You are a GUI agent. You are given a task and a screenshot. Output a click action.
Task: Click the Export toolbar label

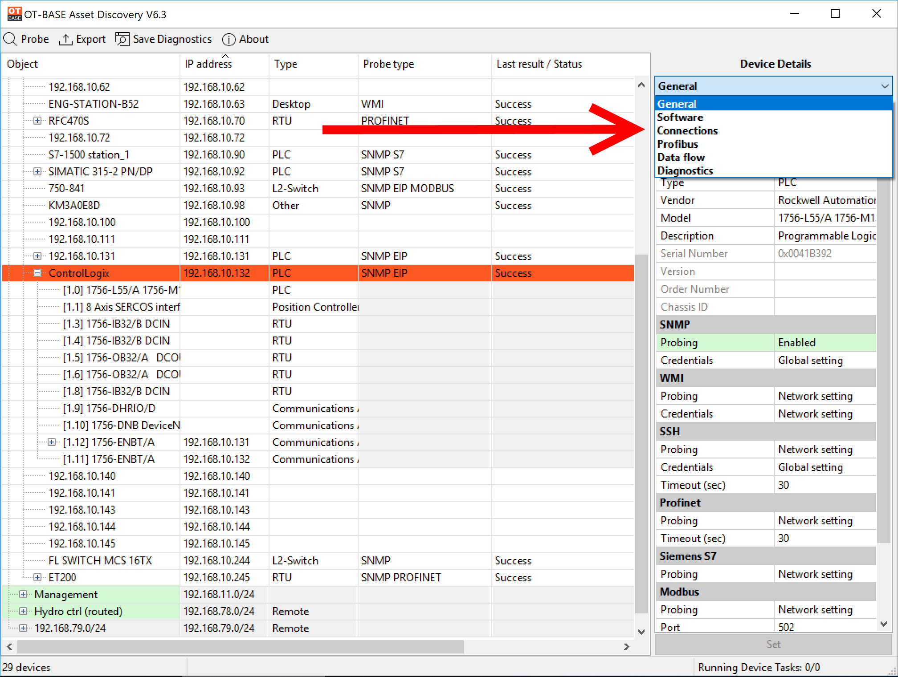(91, 39)
